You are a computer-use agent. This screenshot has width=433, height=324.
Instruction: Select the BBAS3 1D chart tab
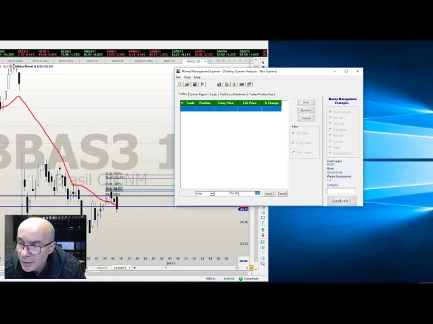point(195,61)
